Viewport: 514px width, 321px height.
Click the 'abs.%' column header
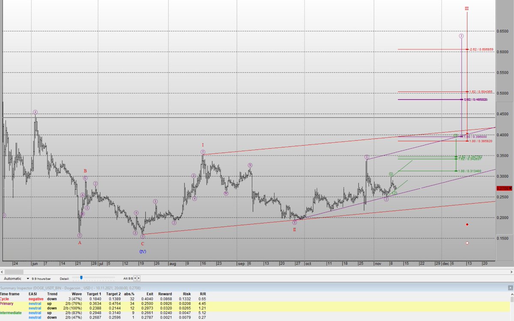129,294
